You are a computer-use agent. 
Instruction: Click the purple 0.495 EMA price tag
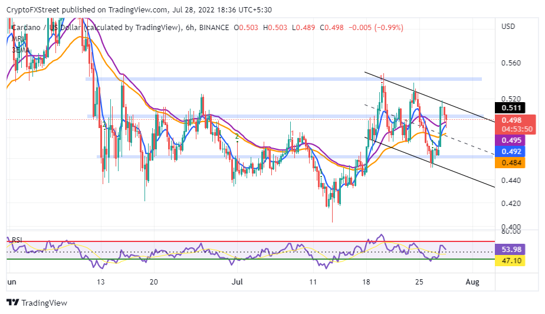(510, 140)
